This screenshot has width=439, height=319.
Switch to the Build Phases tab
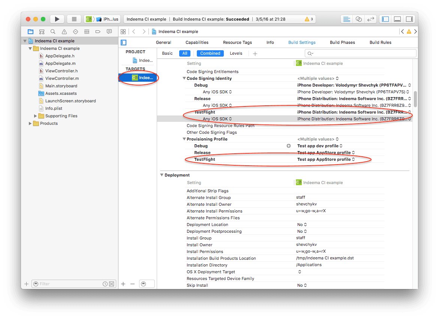[x=342, y=42]
